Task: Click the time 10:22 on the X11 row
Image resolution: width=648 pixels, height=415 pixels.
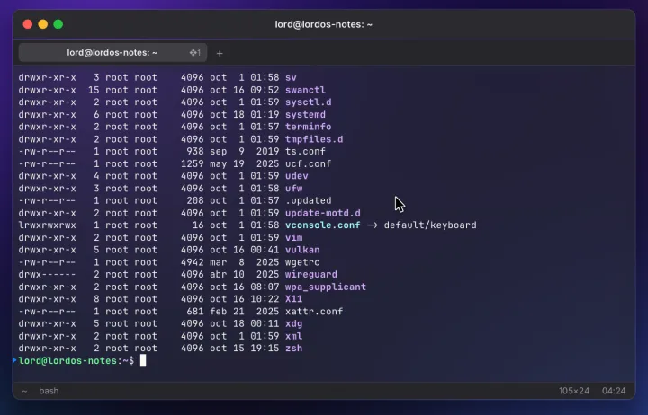Action: point(265,298)
